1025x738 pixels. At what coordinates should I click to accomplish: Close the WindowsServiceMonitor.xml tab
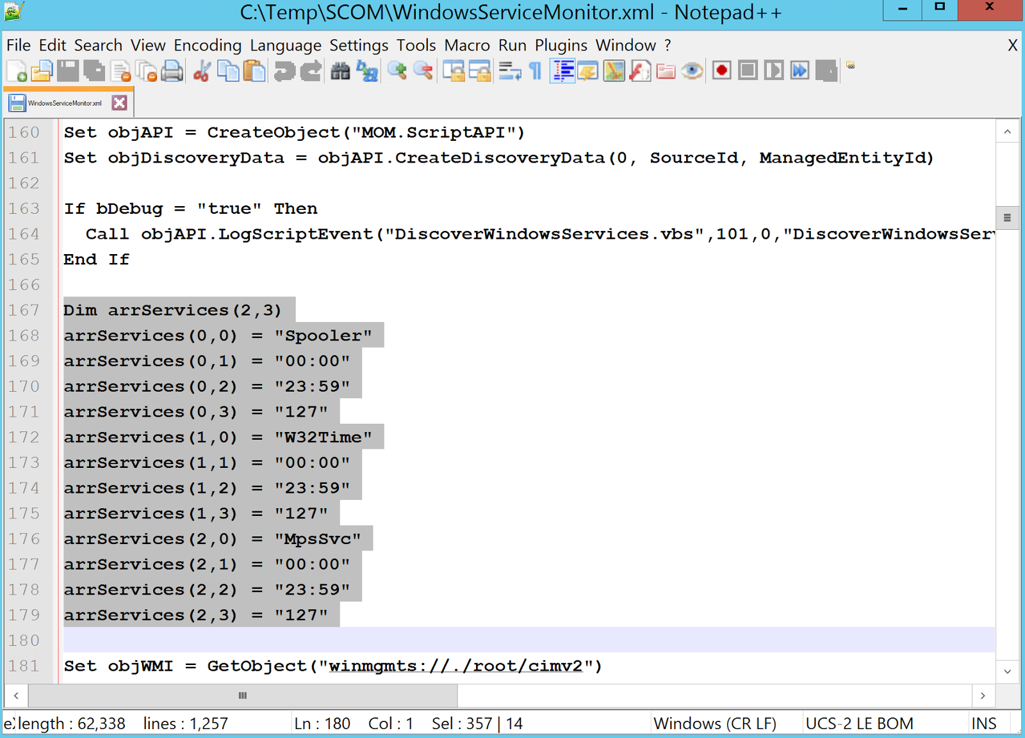[x=119, y=102]
